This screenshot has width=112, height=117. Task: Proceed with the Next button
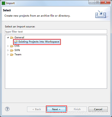[56, 109]
